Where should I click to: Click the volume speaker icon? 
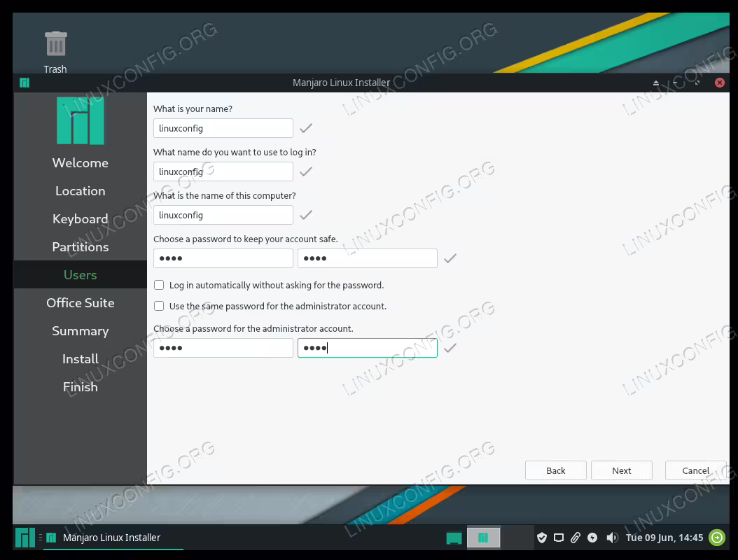pos(612,538)
